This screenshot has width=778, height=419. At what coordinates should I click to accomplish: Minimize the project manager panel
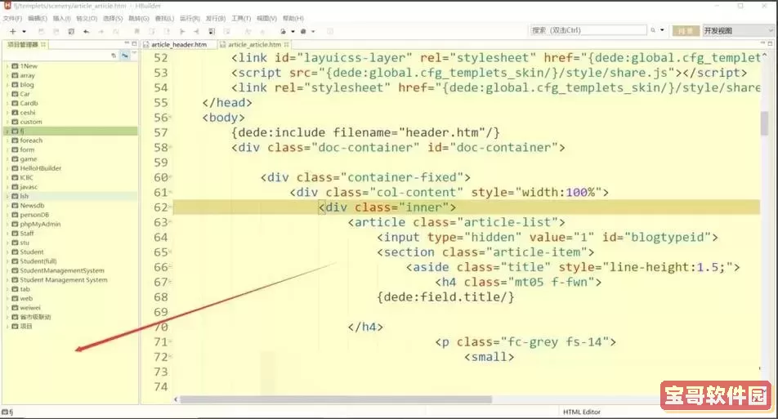(x=127, y=43)
